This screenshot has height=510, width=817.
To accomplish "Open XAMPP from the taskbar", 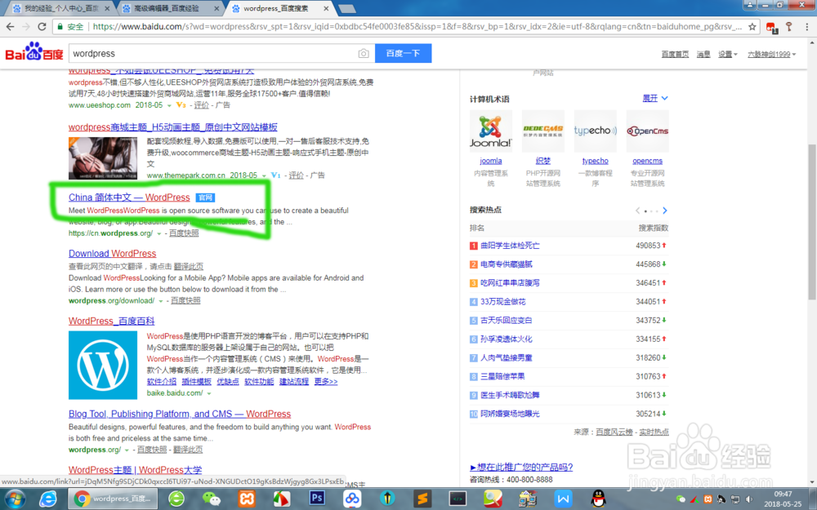I will pos(247,499).
